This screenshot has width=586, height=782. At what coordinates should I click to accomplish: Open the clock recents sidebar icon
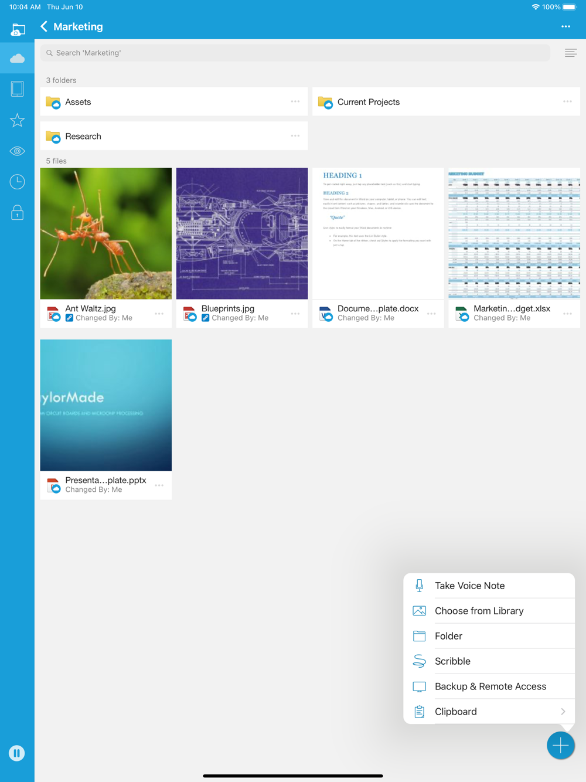click(17, 182)
